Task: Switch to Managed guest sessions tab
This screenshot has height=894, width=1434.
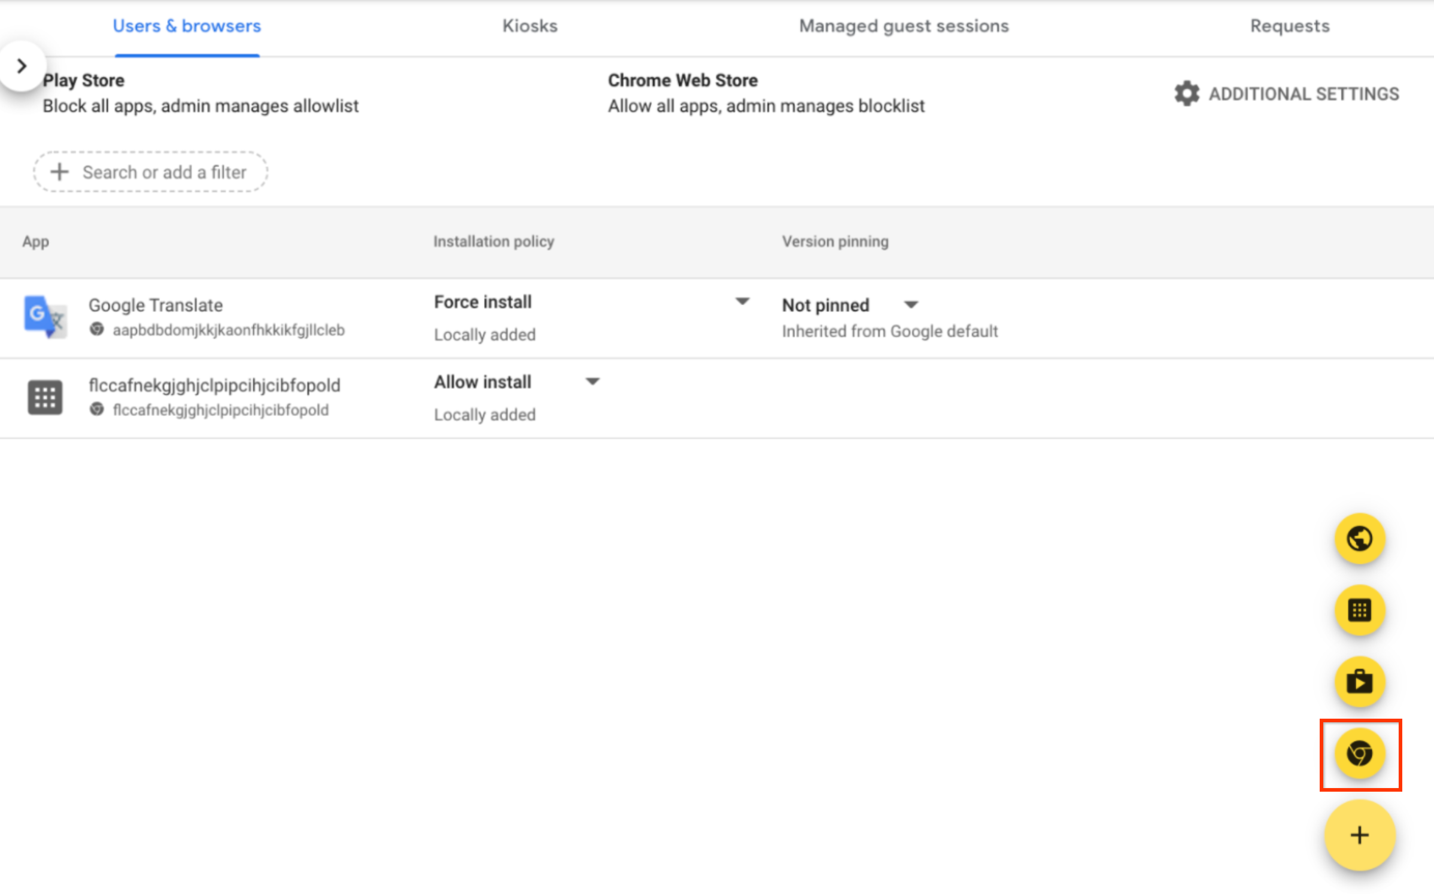Action: click(x=904, y=26)
